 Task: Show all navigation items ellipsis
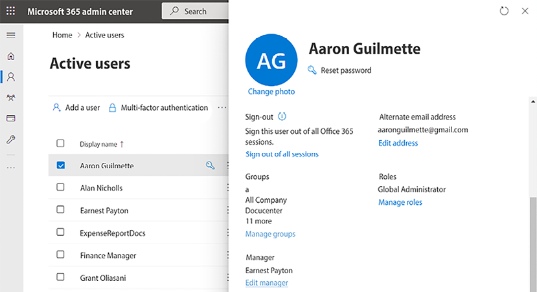click(11, 167)
